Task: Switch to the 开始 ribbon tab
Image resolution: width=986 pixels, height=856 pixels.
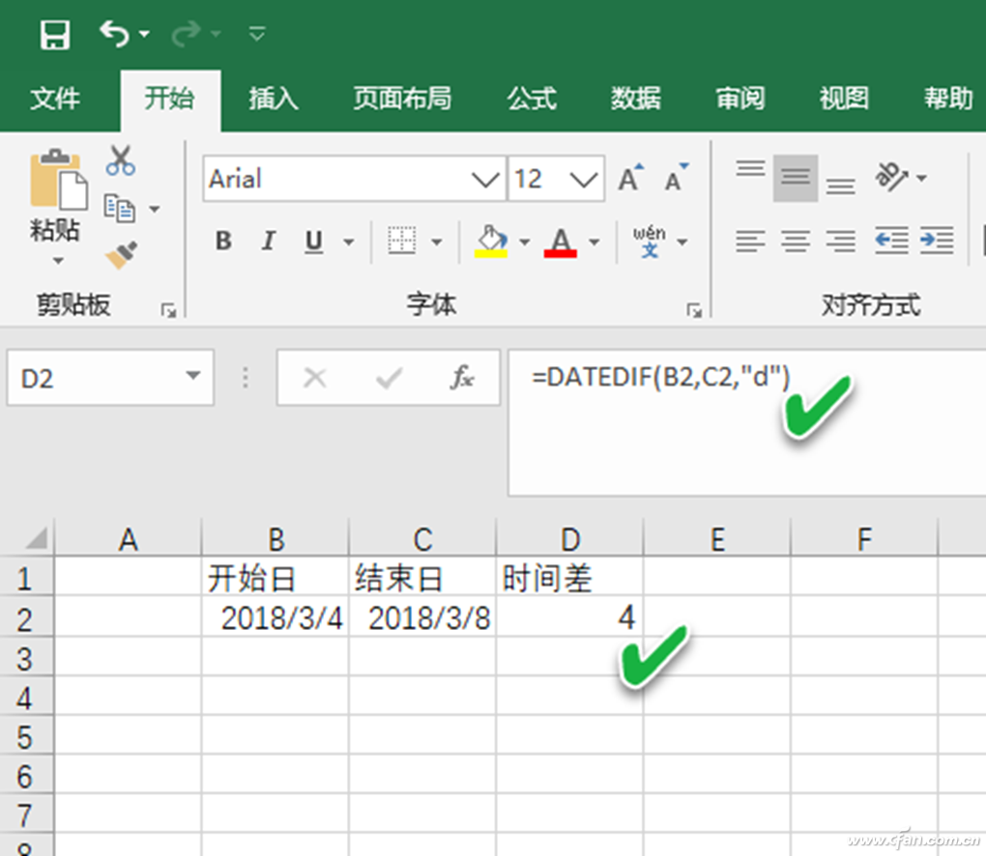Action: [x=170, y=99]
